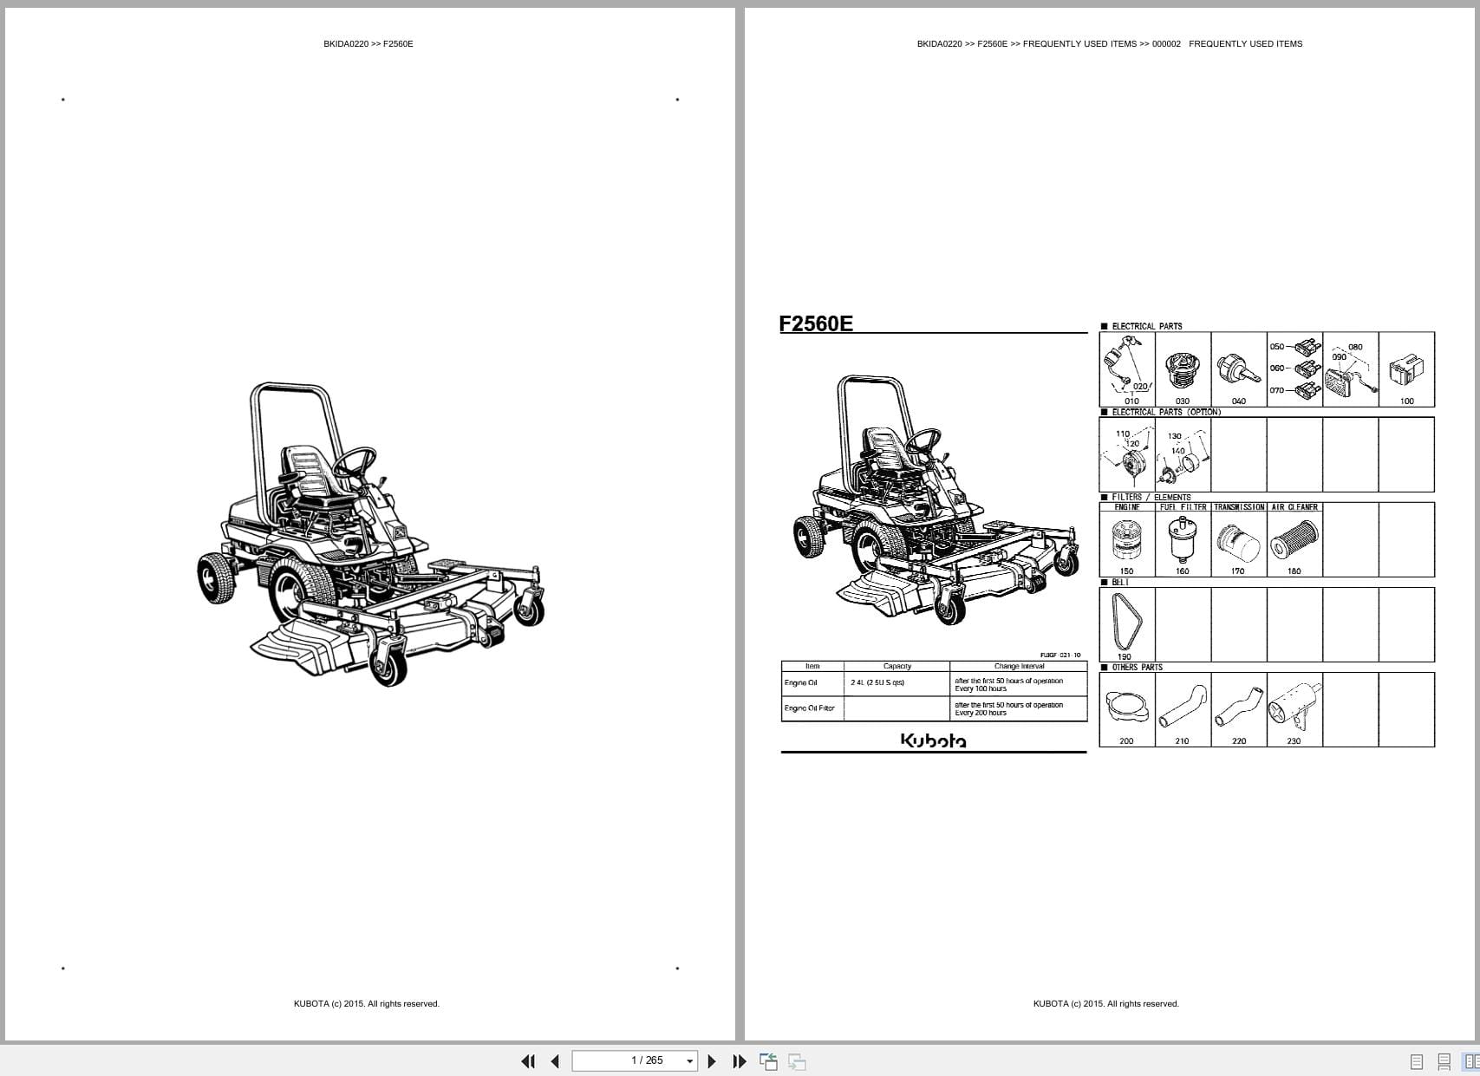Click the left page mower illustration
Viewport: 1480px width, 1076px height.
click(x=371, y=534)
